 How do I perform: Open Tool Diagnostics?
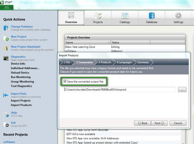(22, 86)
